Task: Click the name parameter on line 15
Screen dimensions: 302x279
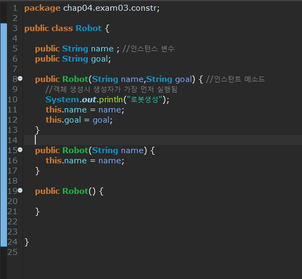Action: pos(132,150)
